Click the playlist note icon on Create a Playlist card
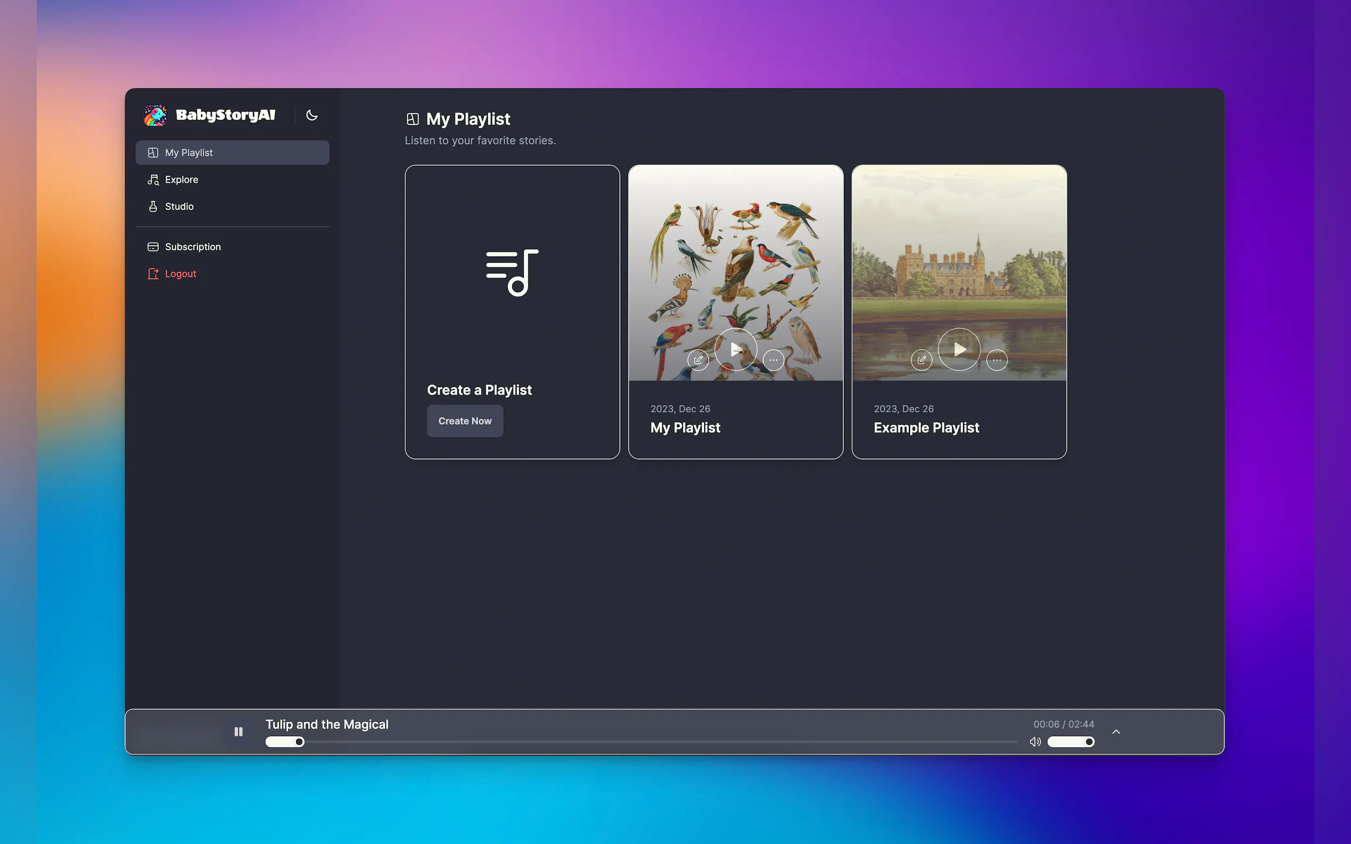The height and width of the screenshot is (844, 1351). [x=512, y=273]
